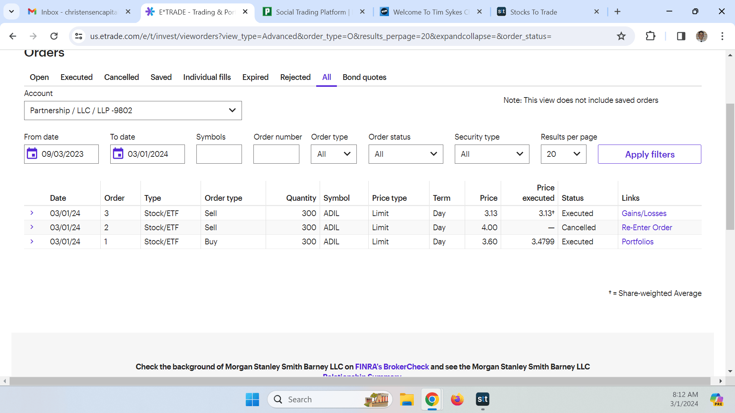
Task: Open the browser extensions puzzle icon
Action: [x=650, y=36]
